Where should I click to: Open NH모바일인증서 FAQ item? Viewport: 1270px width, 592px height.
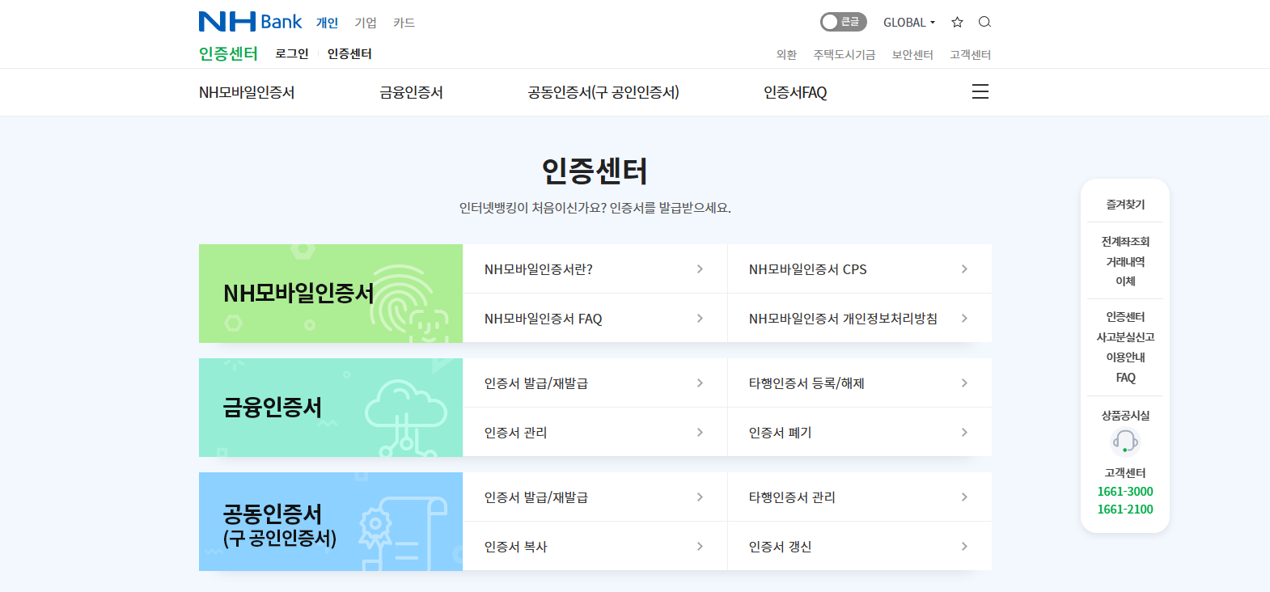click(595, 319)
